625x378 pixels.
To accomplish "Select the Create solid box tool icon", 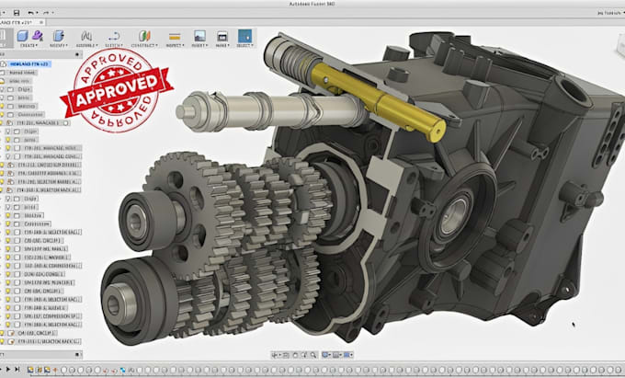I will click(x=23, y=36).
